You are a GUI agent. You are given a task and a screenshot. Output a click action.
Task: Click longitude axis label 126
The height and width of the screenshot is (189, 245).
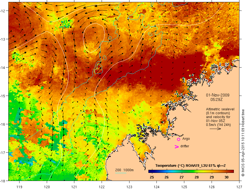click(212, 187)
